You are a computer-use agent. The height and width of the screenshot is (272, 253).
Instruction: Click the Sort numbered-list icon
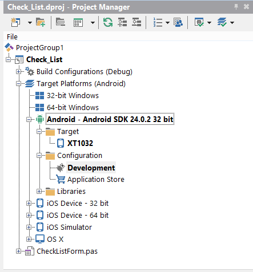[158, 22]
